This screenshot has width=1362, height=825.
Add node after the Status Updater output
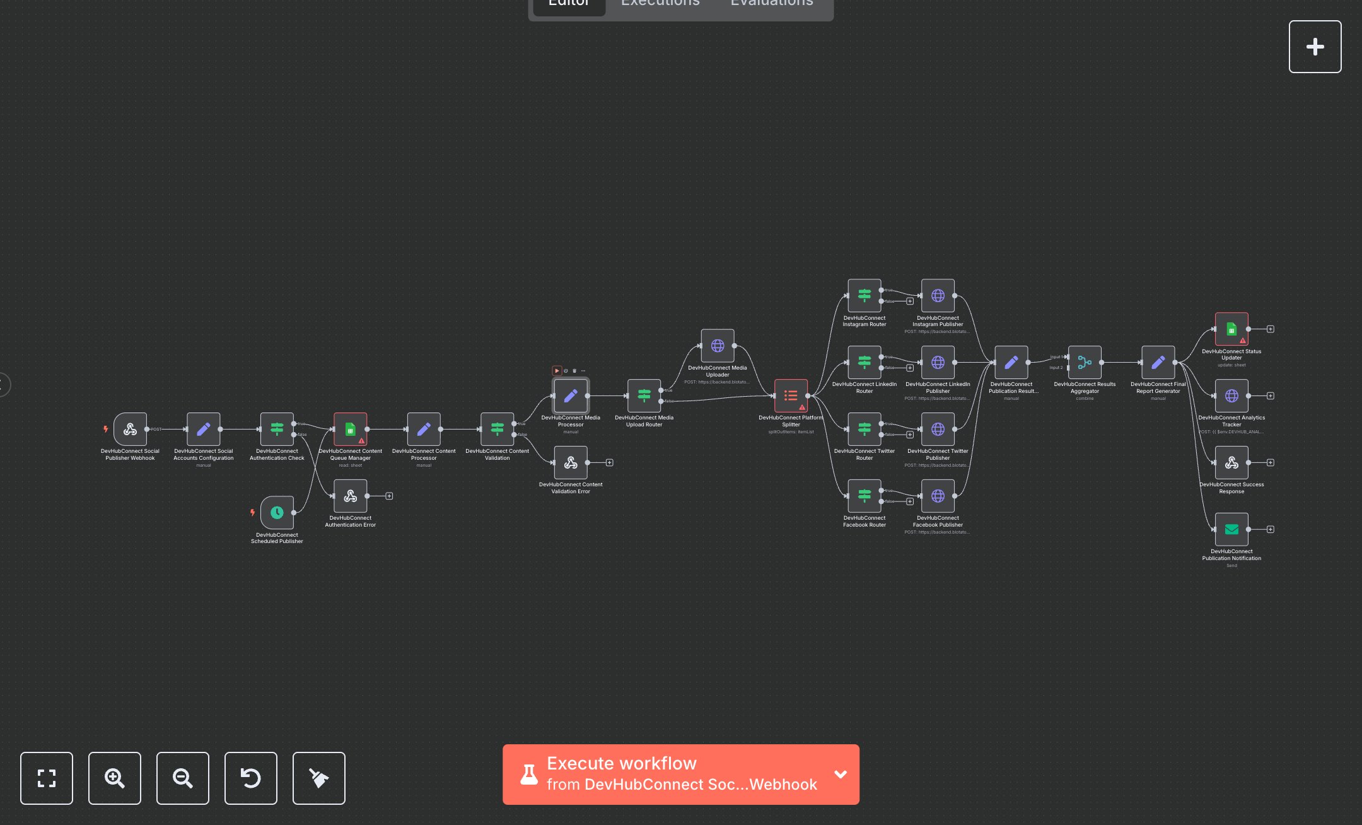1271,329
